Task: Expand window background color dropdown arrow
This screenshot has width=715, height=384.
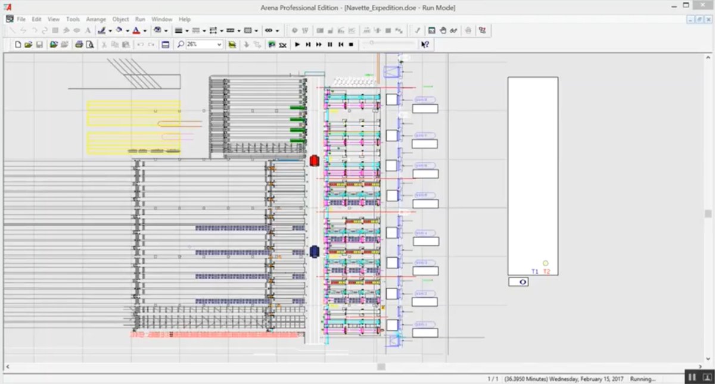Action: click(x=166, y=31)
